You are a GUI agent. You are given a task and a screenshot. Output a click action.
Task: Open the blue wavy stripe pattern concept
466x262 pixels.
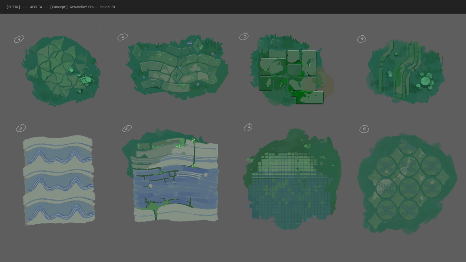coord(59,180)
